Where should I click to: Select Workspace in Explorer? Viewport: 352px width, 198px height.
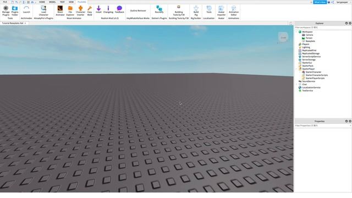coord(307,32)
